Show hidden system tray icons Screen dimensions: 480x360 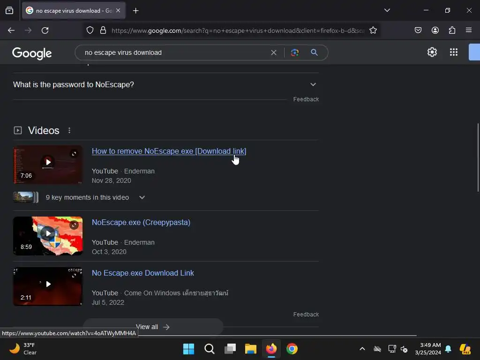pyautogui.click(x=362, y=349)
